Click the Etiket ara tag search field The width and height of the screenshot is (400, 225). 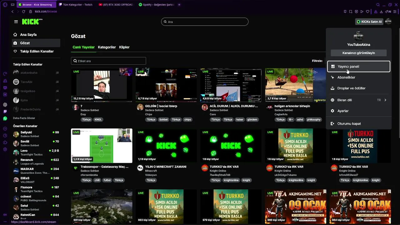108,61
